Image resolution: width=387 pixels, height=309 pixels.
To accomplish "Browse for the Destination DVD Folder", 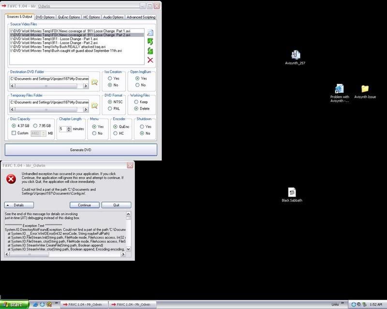I will point(95,82).
